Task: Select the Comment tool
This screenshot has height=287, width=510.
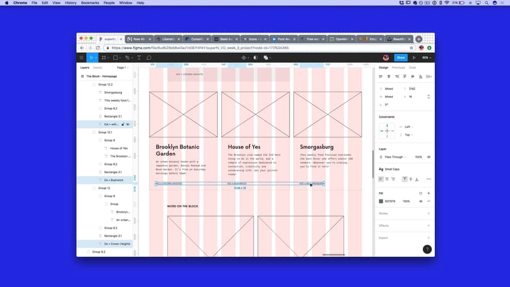Action: pos(149,58)
